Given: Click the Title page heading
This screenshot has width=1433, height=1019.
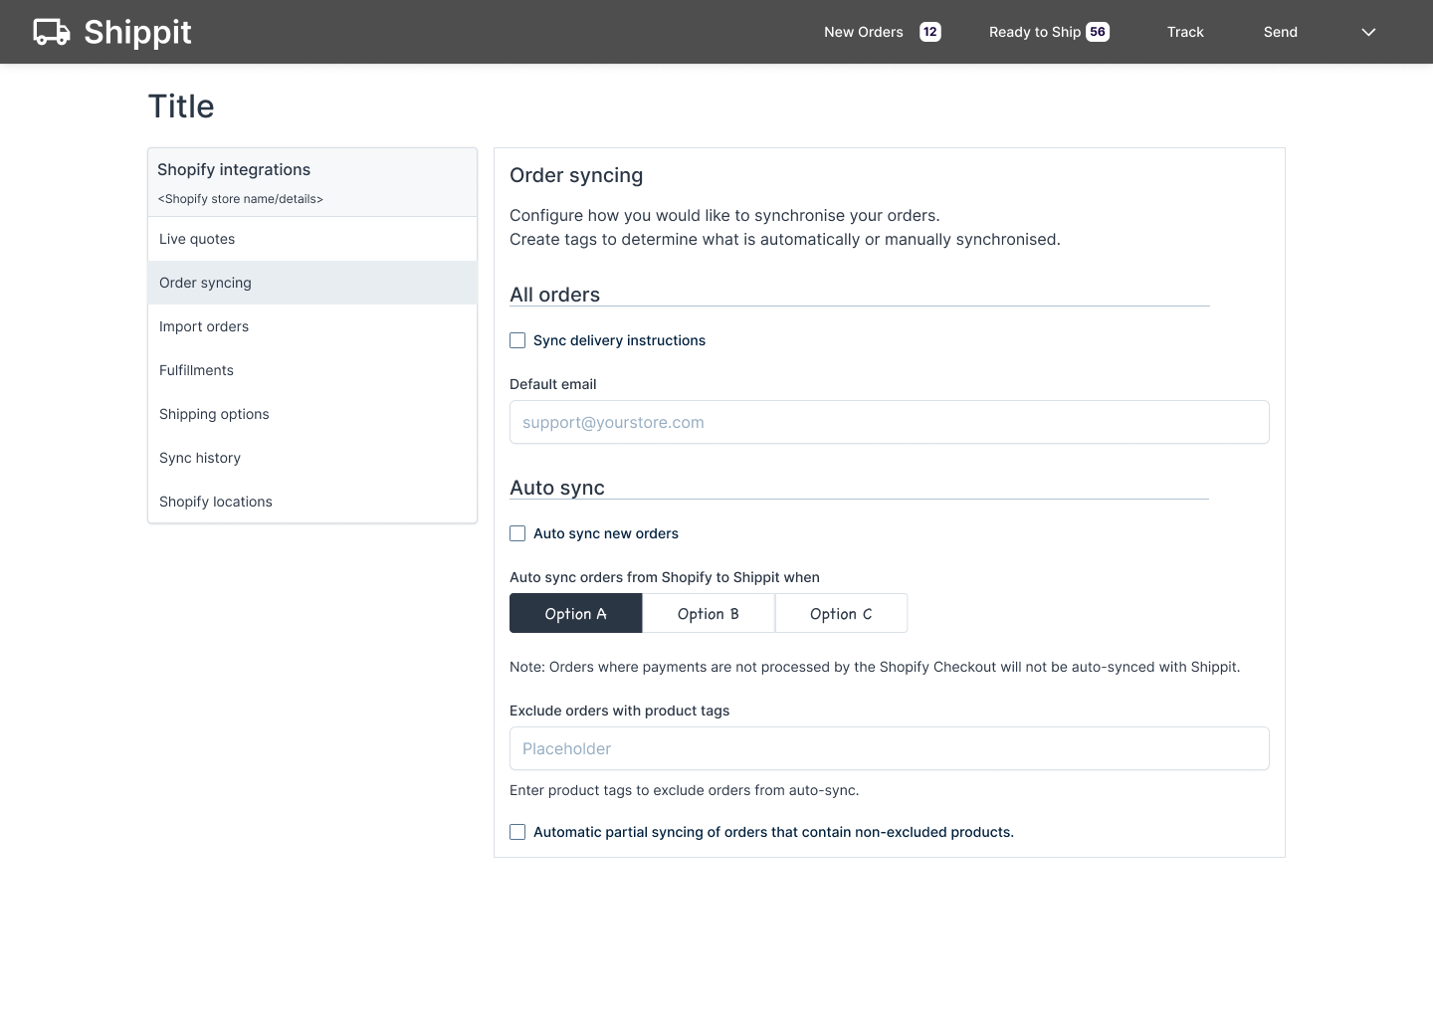Looking at the screenshot, I should click(x=181, y=106).
